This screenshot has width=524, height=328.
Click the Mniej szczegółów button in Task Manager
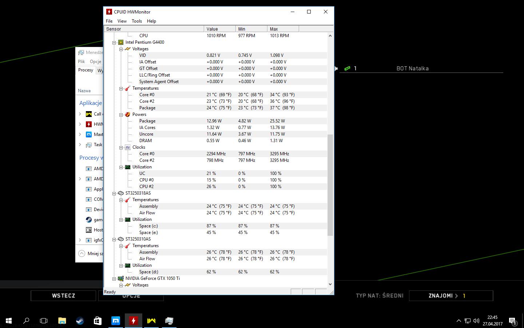pyautogui.click(x=91, y=253)
